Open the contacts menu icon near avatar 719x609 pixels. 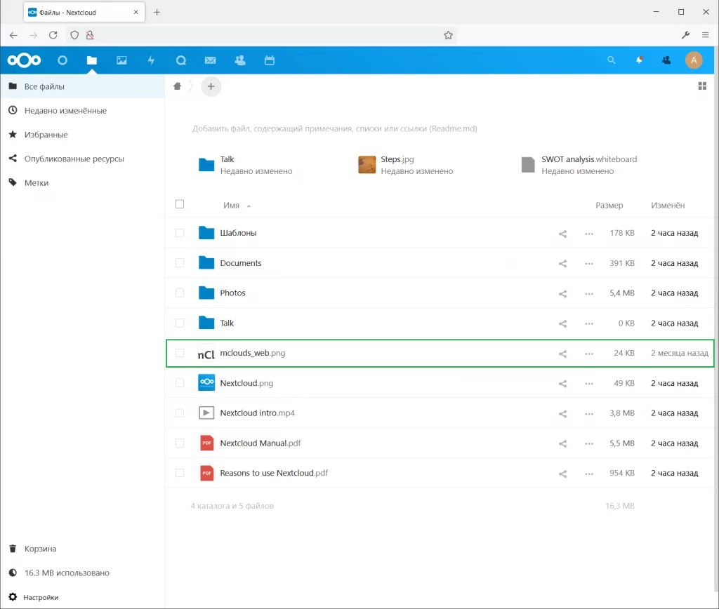pyautogui.click(x=666, y=60)
